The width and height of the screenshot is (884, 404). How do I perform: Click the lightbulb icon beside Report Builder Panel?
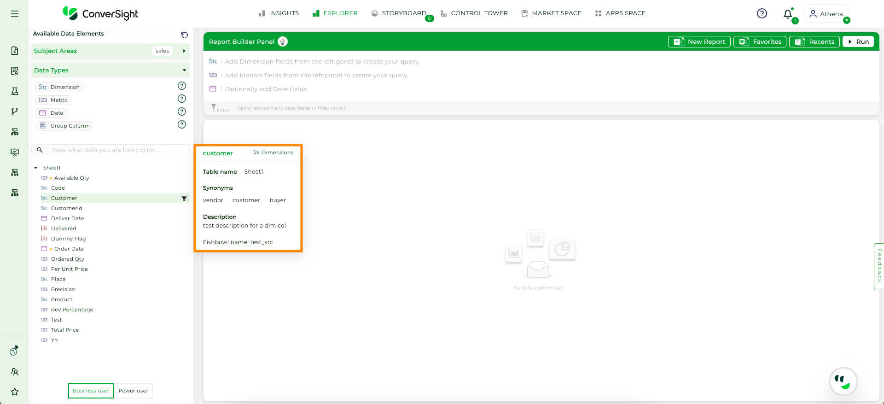pos(283,42)
